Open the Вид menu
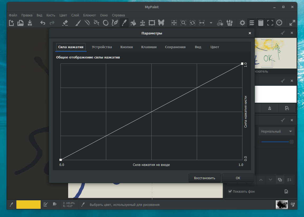The image size is (304, 217). coord(39,15)
